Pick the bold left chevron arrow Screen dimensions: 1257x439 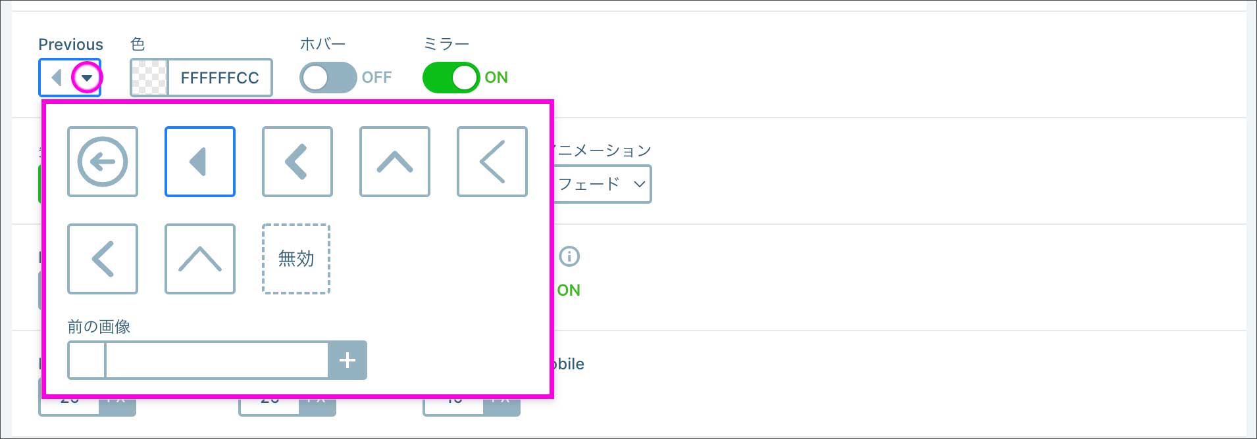297,162
